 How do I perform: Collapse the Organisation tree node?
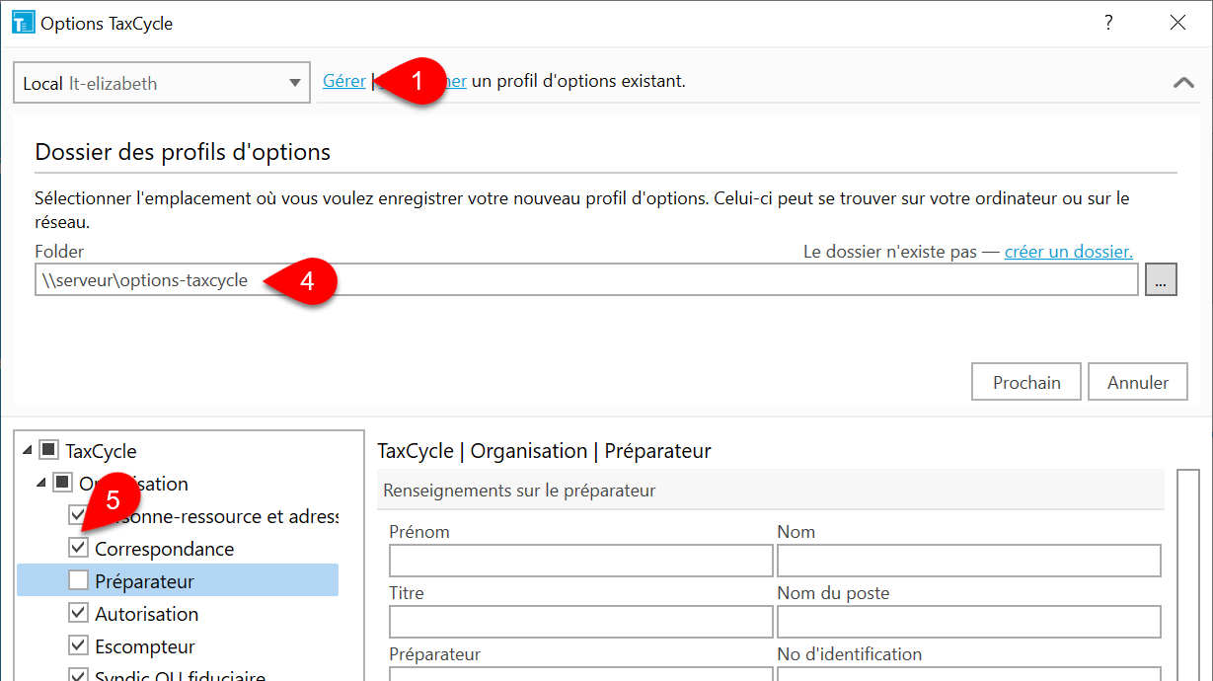(40, 484)
